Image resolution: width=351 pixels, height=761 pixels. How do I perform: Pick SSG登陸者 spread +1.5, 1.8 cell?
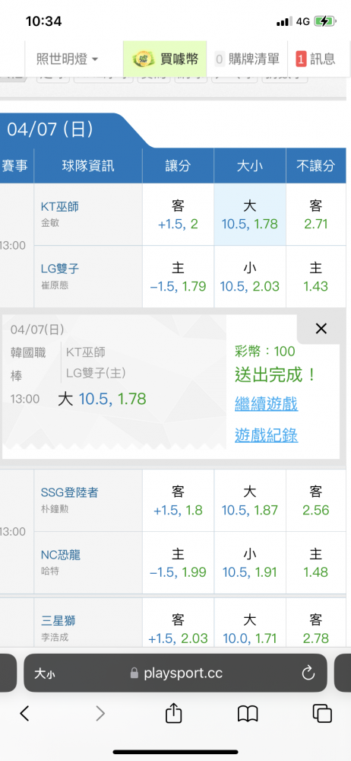pyautogui.click(x=178, y=501)
